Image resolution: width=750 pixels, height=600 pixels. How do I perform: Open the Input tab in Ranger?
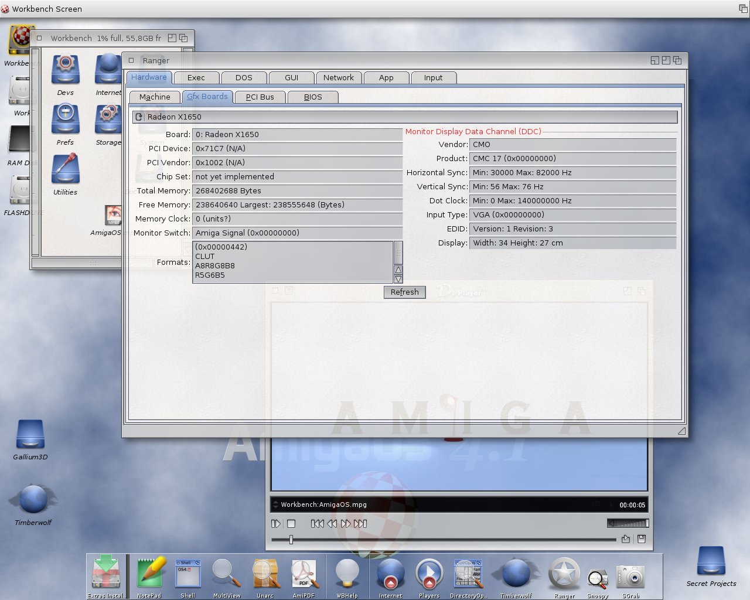coord(434,77)
